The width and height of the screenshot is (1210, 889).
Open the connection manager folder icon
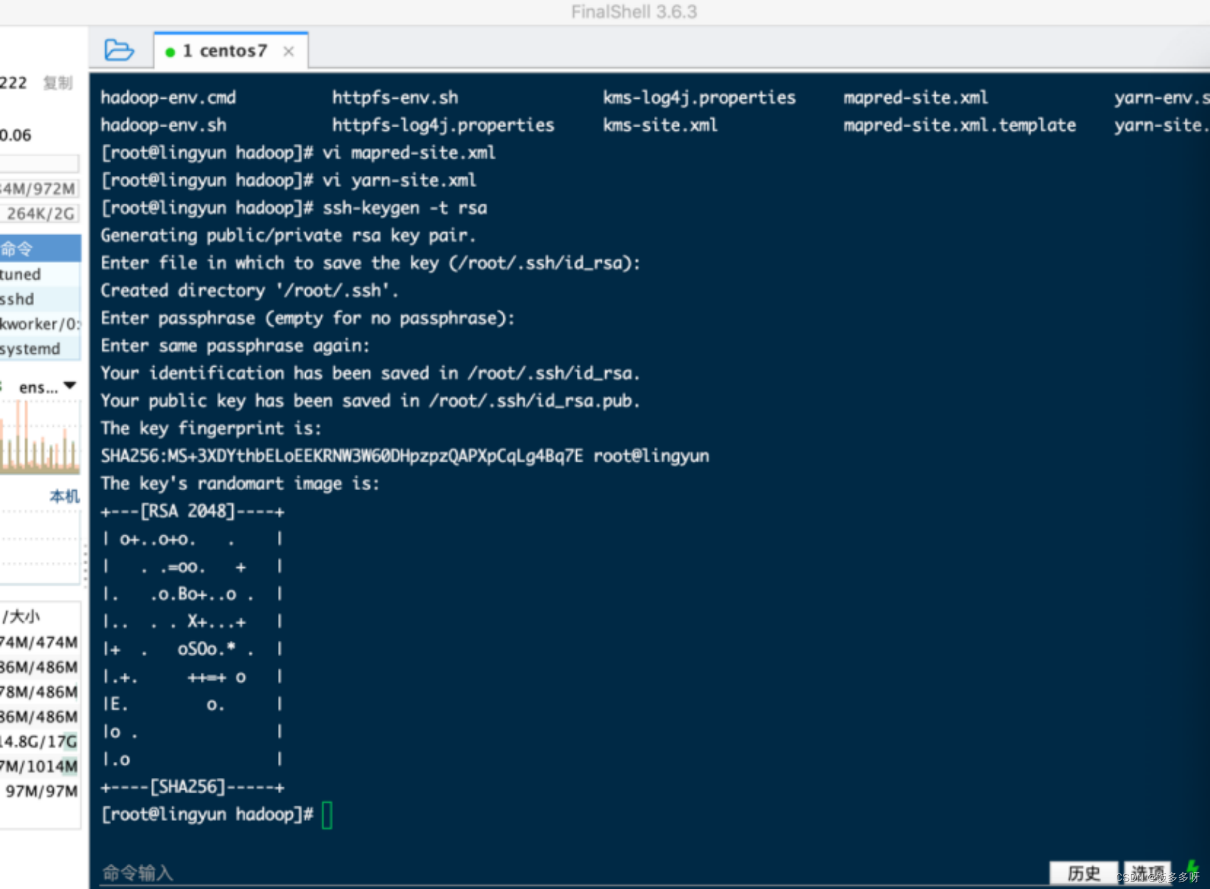(x=119, y=50)
